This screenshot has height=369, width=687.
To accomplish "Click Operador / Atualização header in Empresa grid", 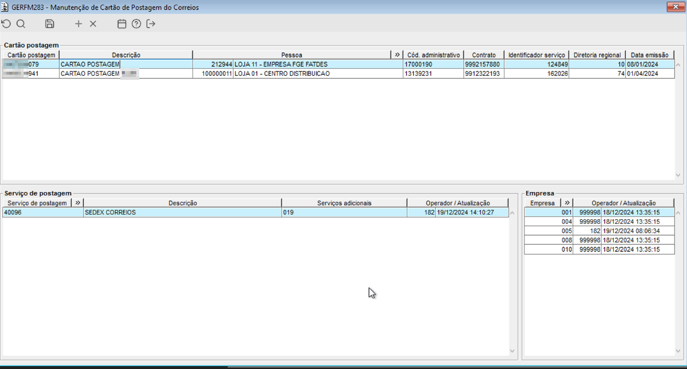I will click(x=623, y=202).
